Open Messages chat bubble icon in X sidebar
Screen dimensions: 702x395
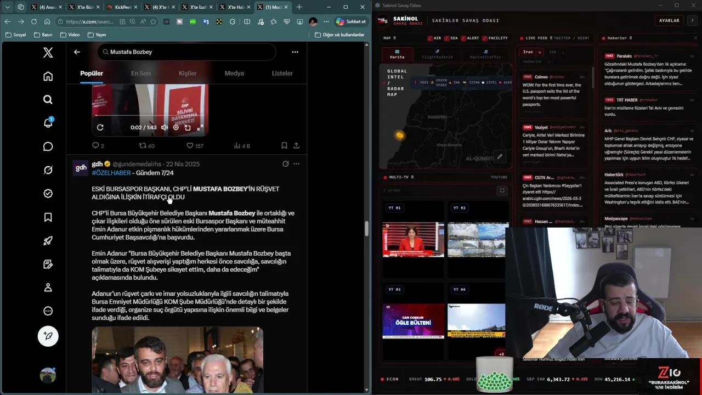pyautogui.click(x=48, y=146)
